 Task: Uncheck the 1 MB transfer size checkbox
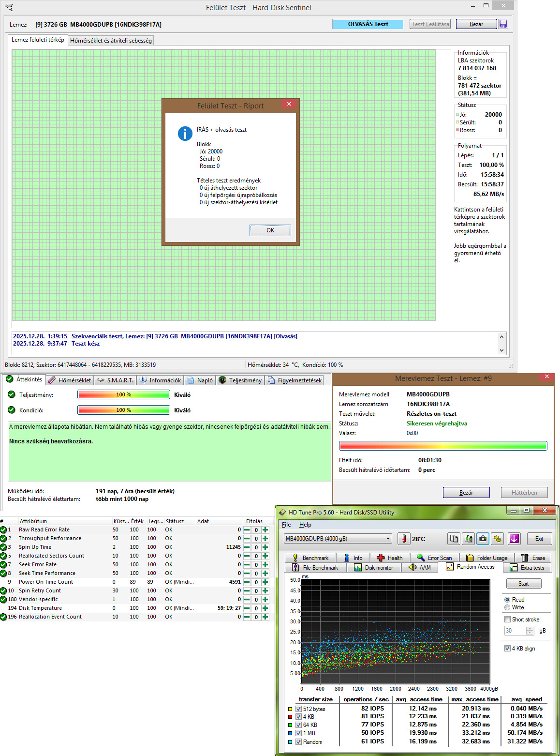pos(298,733)
